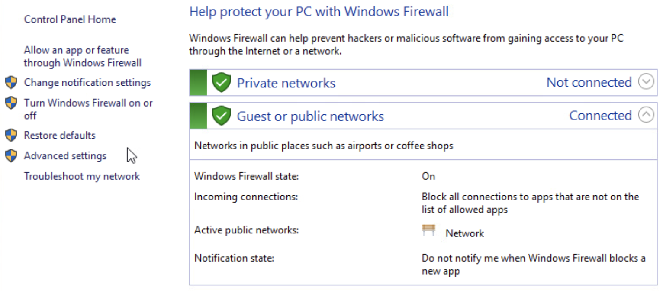Click the Guest or public networks heading
The image size is (663, 291).
pos(310,116)
